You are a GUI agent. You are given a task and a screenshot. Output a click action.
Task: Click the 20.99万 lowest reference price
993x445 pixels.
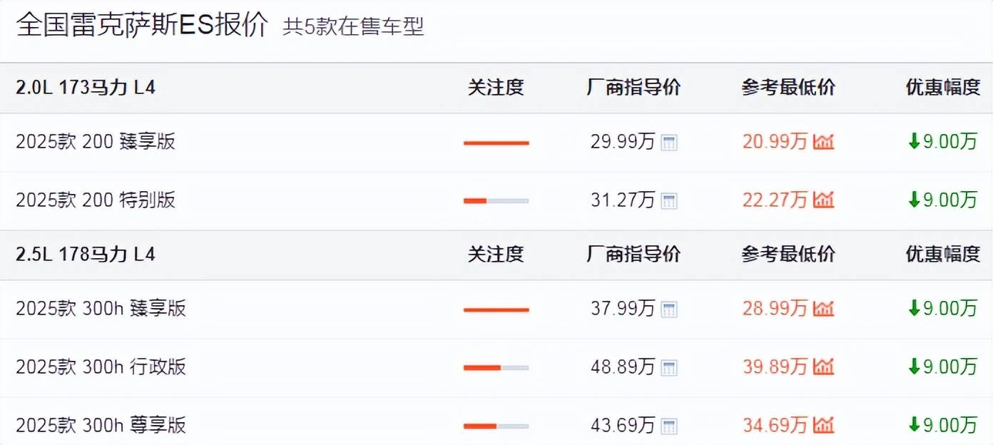point(775,142)
